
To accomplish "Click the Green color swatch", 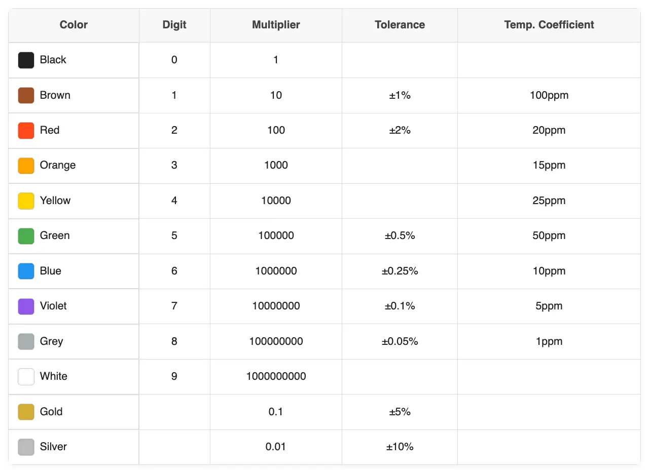I will (x=26, y=236).
